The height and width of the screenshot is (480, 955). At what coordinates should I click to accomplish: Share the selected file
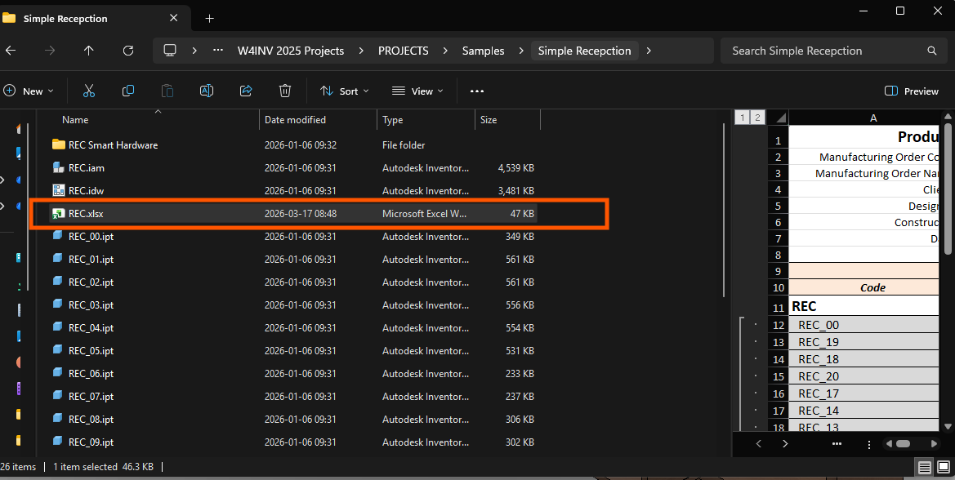pos(246,91)
